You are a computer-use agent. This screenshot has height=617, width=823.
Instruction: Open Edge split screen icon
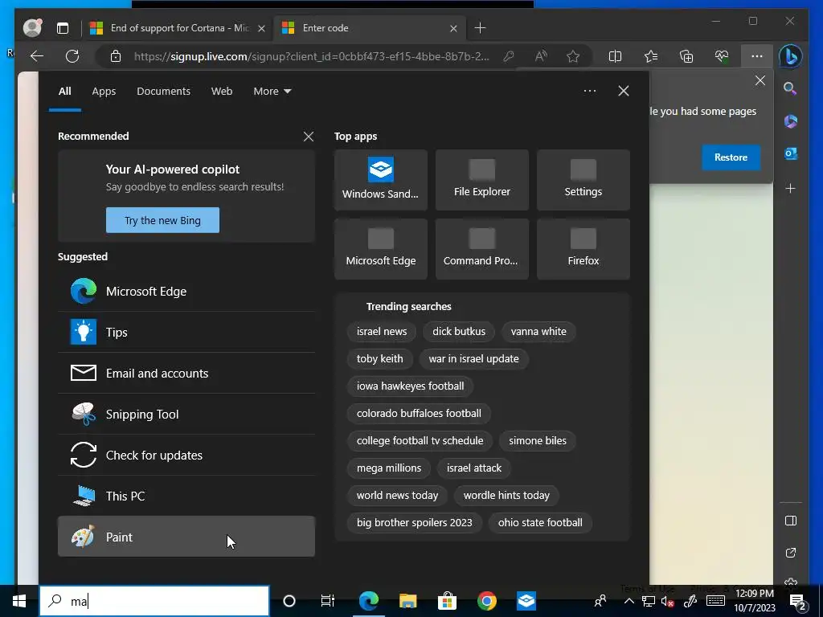pos(615,56)
